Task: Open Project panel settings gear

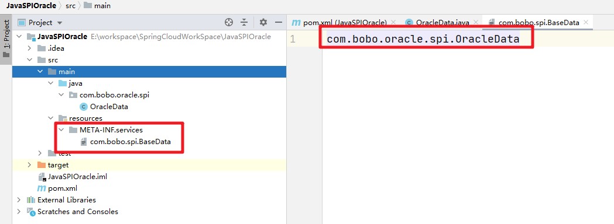Action: coord(263,23)
